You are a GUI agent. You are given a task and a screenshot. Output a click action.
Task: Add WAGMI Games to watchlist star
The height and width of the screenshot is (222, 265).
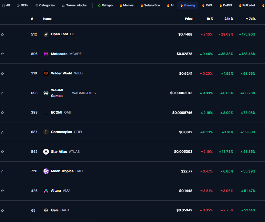pyautogui.click(x=2, y=93)
